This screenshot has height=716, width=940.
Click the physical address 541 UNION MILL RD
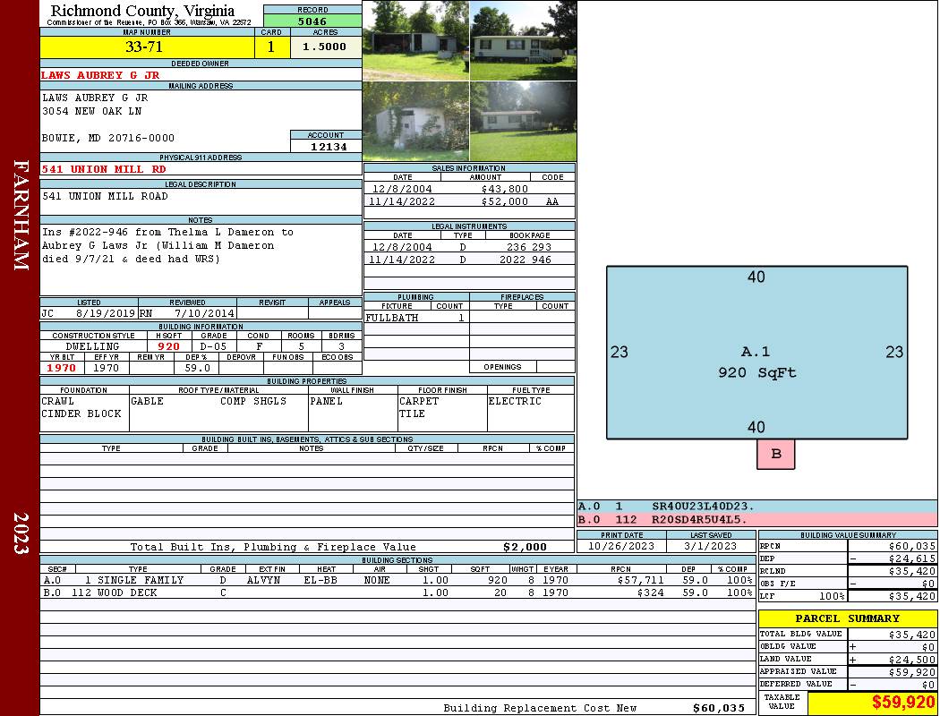(x=104, y=169)
